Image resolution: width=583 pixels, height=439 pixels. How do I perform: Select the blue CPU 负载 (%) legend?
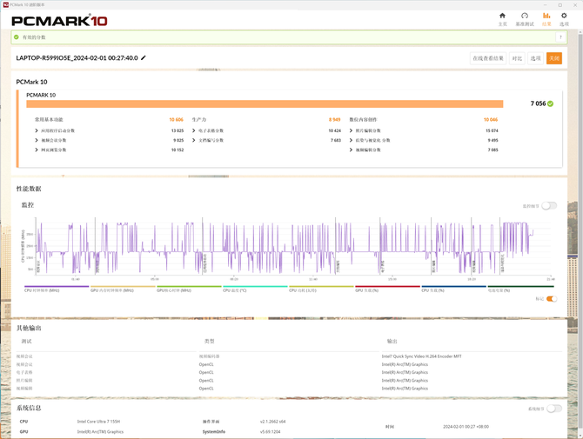pyautogui.click(x=453, y=289)
